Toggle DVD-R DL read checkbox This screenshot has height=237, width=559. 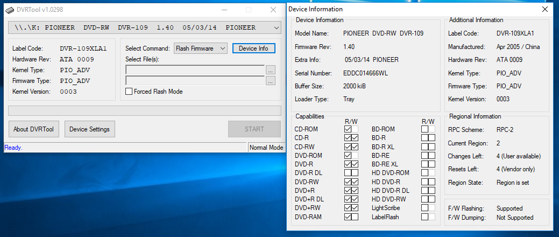click(x=348, y=173)
